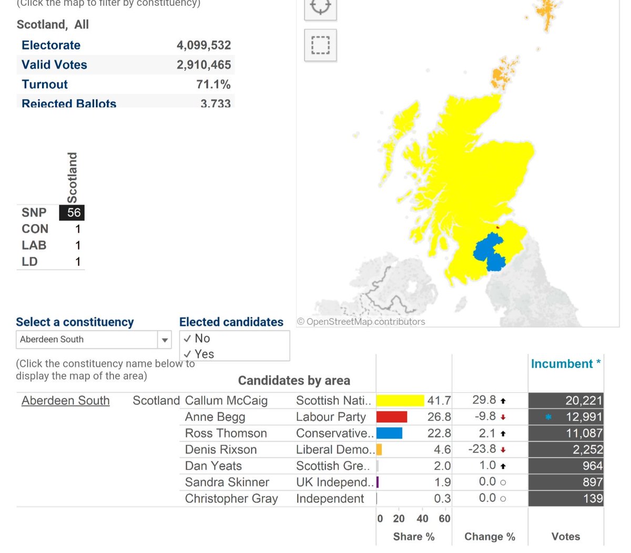Viewport: 631px width, 553px height.
Task: Click the Votes axis label
Action: point(566,537)
